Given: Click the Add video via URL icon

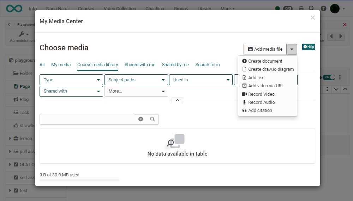Looking at the screenshot, I should tap(244, 86).
